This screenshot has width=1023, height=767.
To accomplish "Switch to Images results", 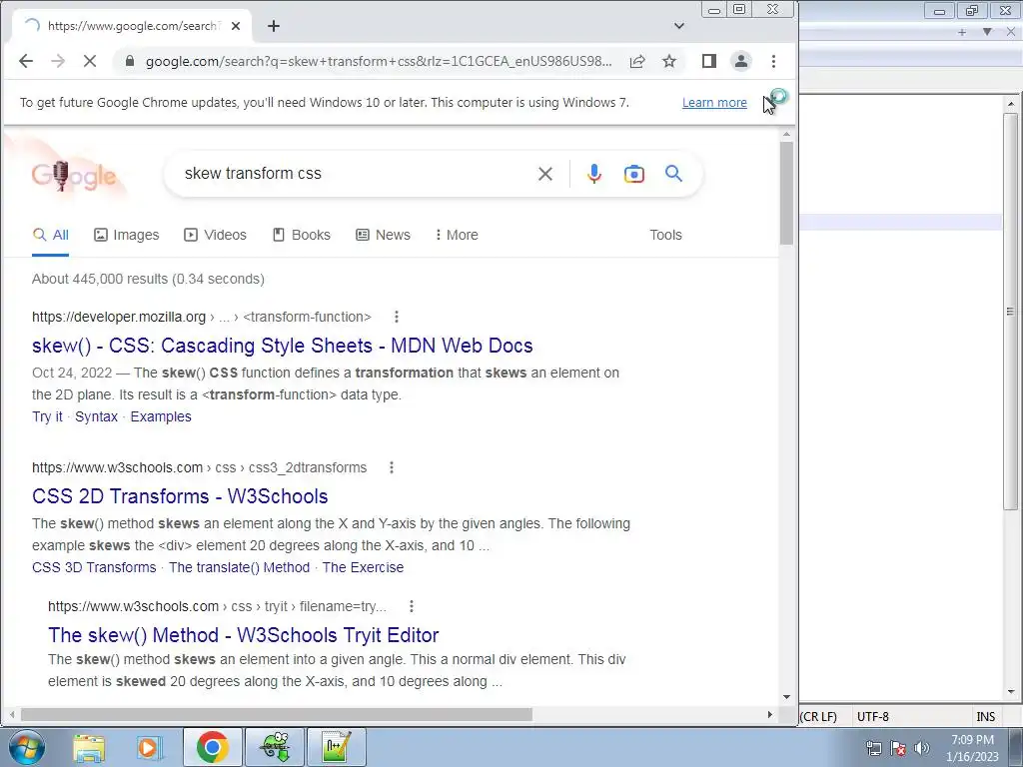I will point(127,235).
